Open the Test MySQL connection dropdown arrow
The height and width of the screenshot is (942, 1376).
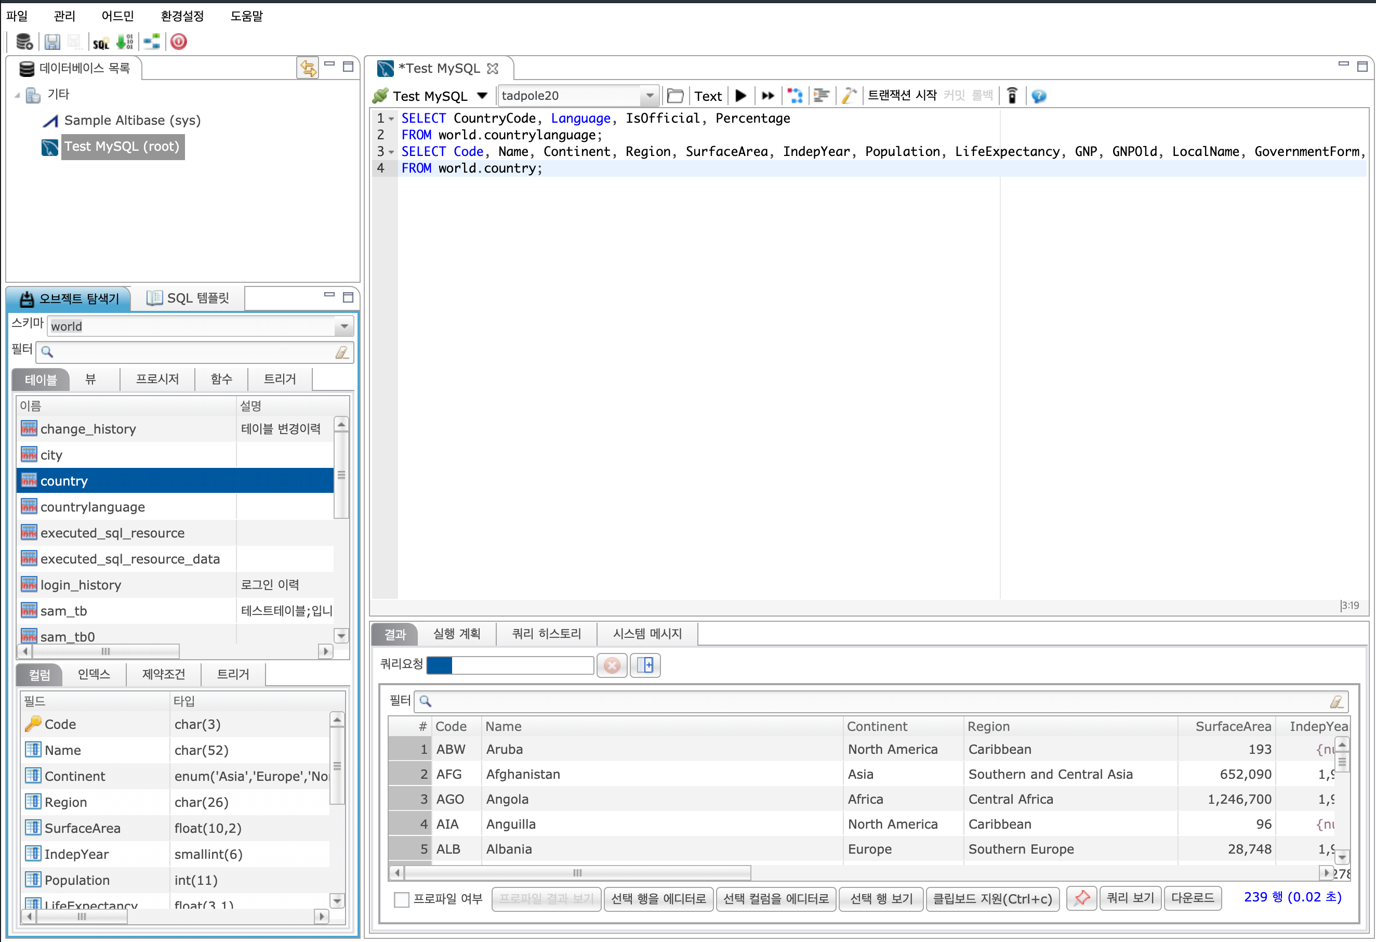482,95
